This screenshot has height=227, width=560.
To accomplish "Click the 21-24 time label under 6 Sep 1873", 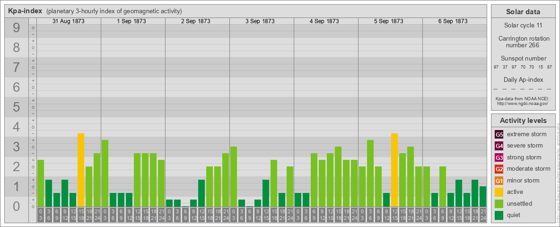I will coord(483,215).
